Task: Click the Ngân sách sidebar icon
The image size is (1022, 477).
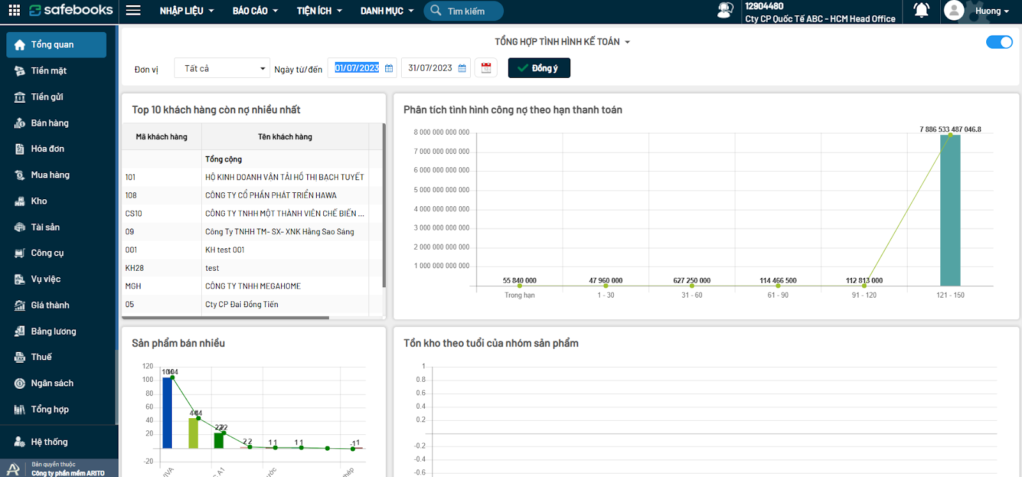Action: [20, 383]
